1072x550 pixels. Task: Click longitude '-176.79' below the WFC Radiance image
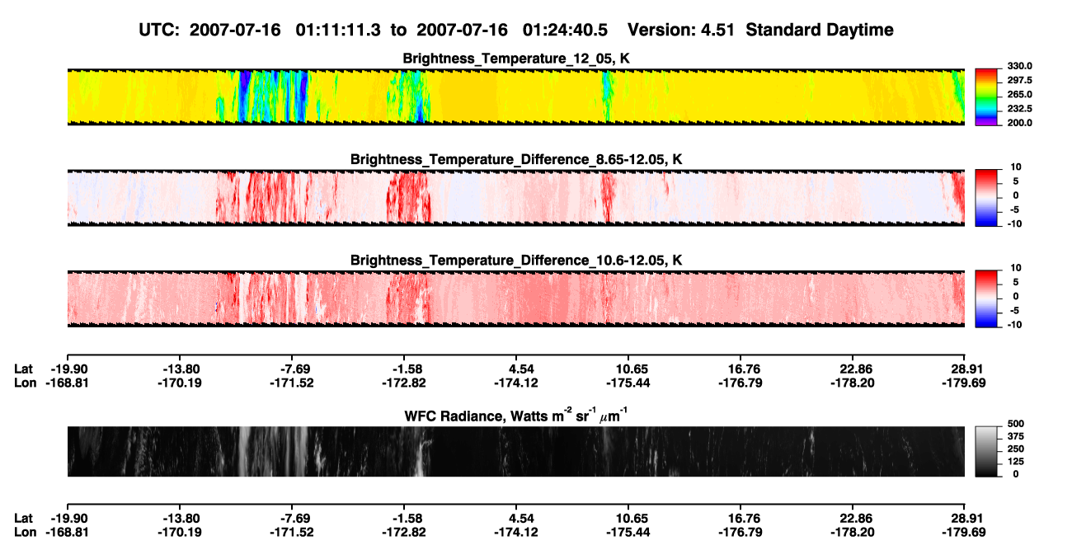(741, 532)
